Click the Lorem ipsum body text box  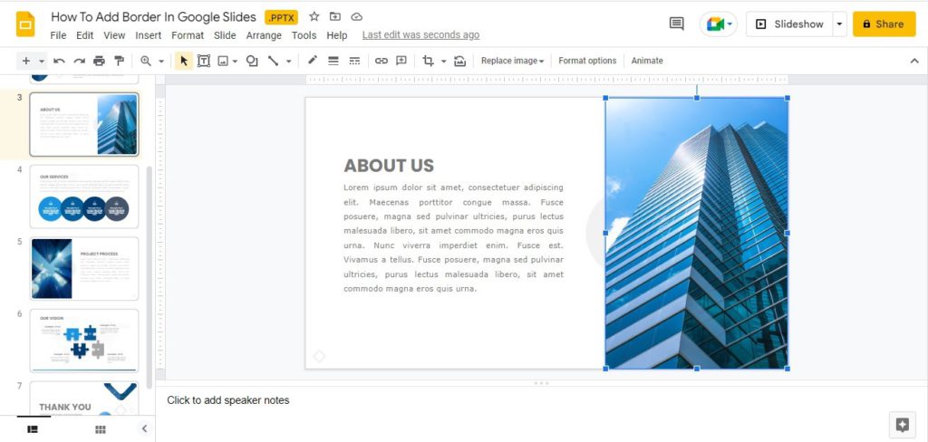pyautogui.click(x=453, y=238)
